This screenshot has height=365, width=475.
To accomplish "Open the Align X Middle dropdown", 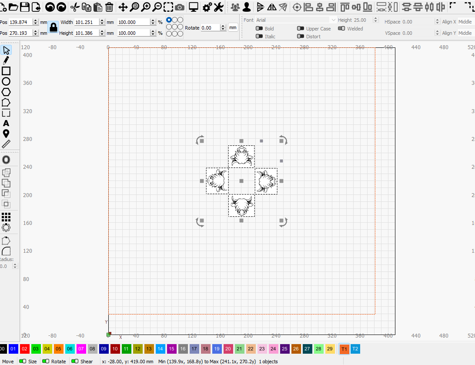I will pyautogui.click(x=466, y=22).
